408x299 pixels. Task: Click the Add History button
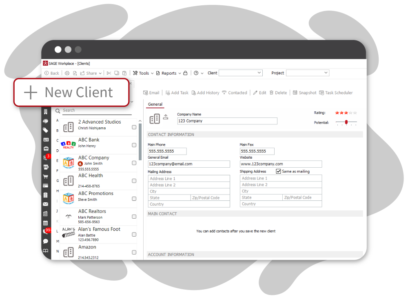206,93
